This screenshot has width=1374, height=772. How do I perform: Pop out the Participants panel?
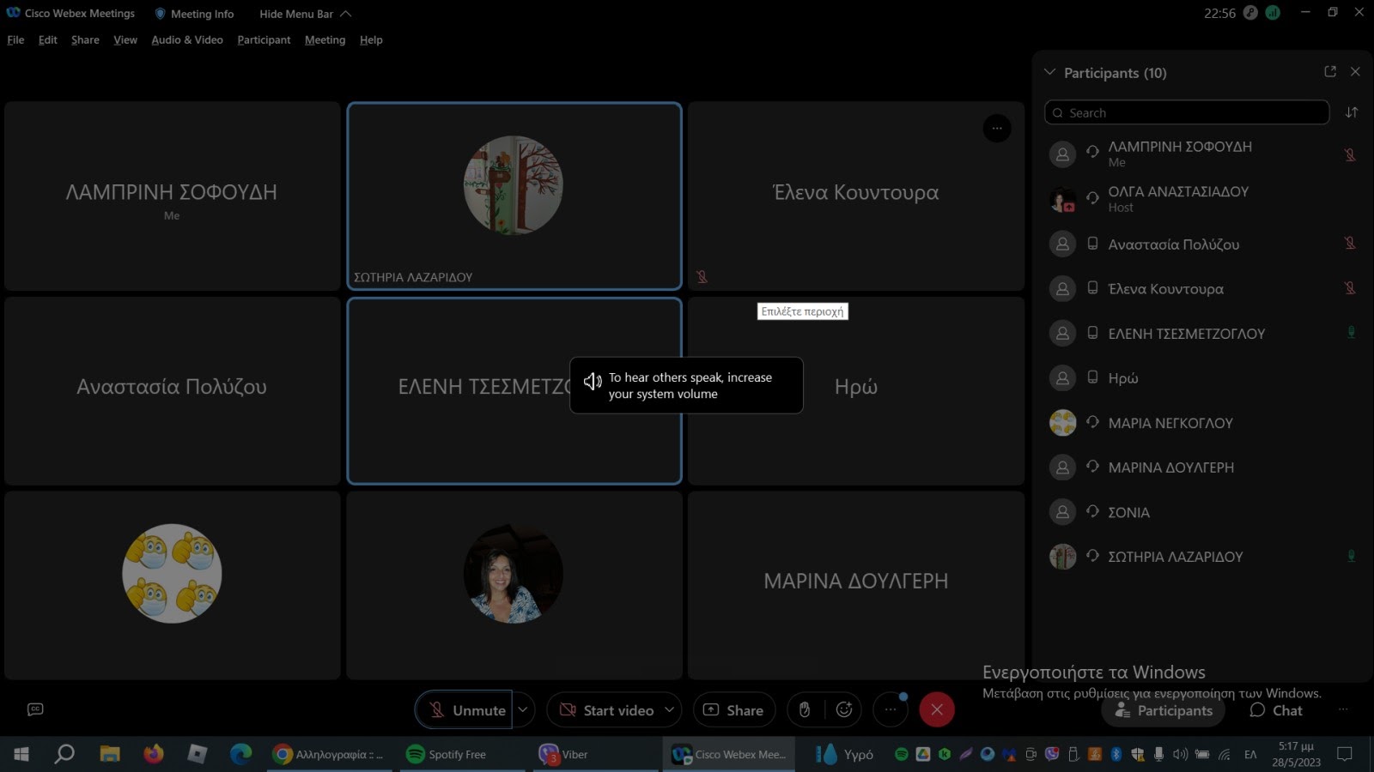(x=1330, y=72)
